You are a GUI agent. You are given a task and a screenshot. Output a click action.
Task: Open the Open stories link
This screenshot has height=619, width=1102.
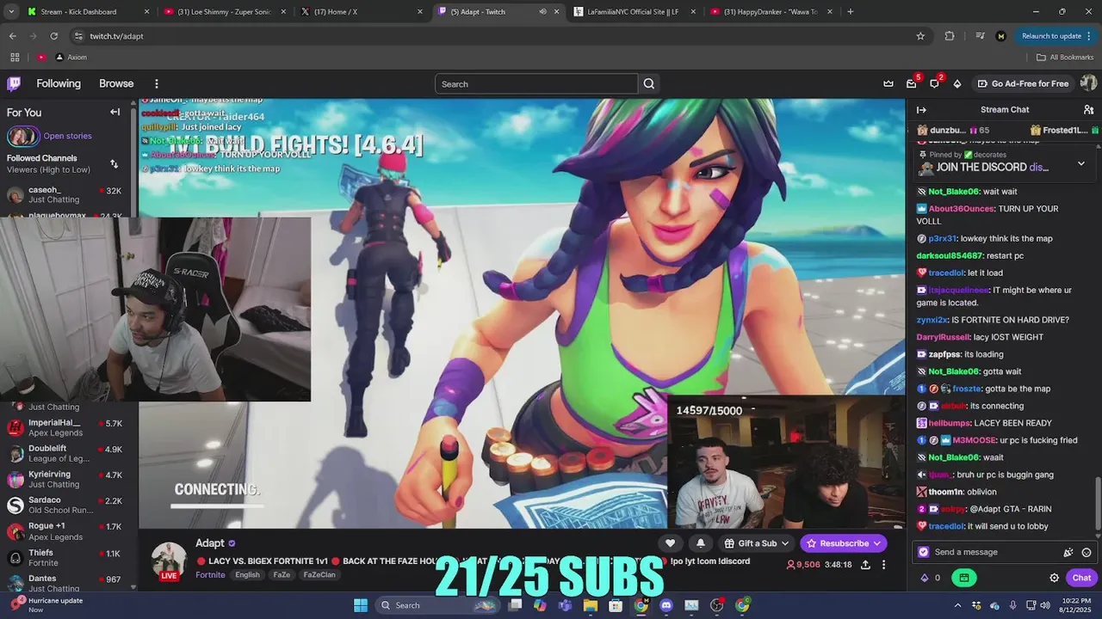tap(67, 136)
